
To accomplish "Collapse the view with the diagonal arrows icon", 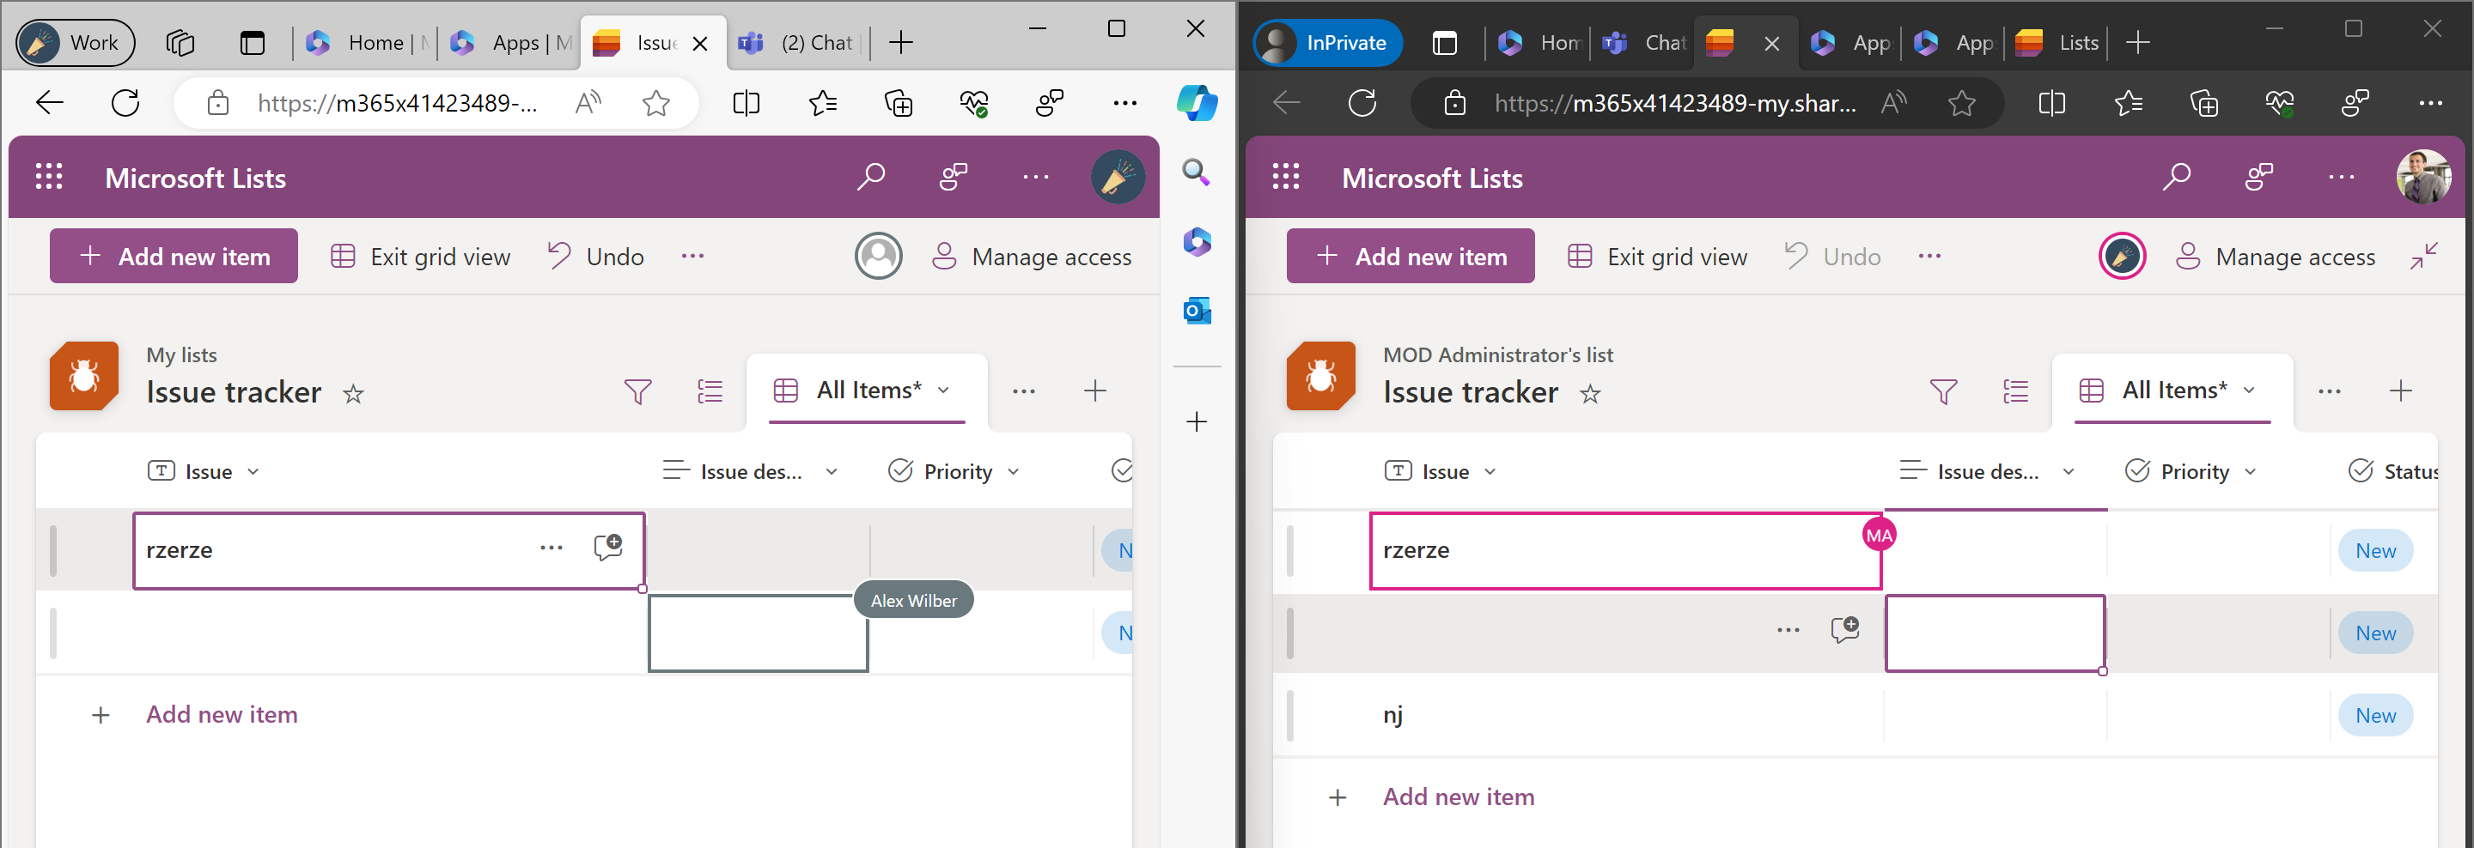I will [x=2425, y=255].
